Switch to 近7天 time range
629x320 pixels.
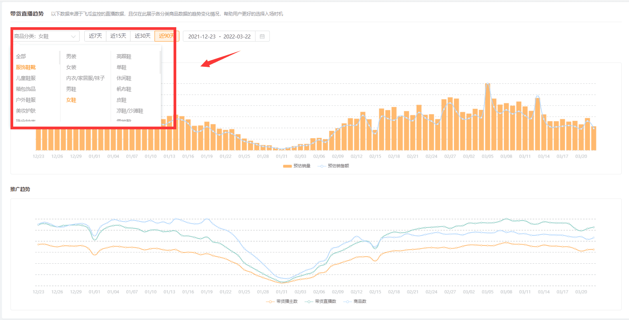(95, 36)
